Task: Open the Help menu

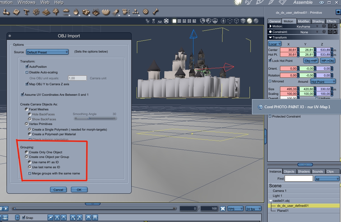Action: pyautogui.click(x=59, y=2)
